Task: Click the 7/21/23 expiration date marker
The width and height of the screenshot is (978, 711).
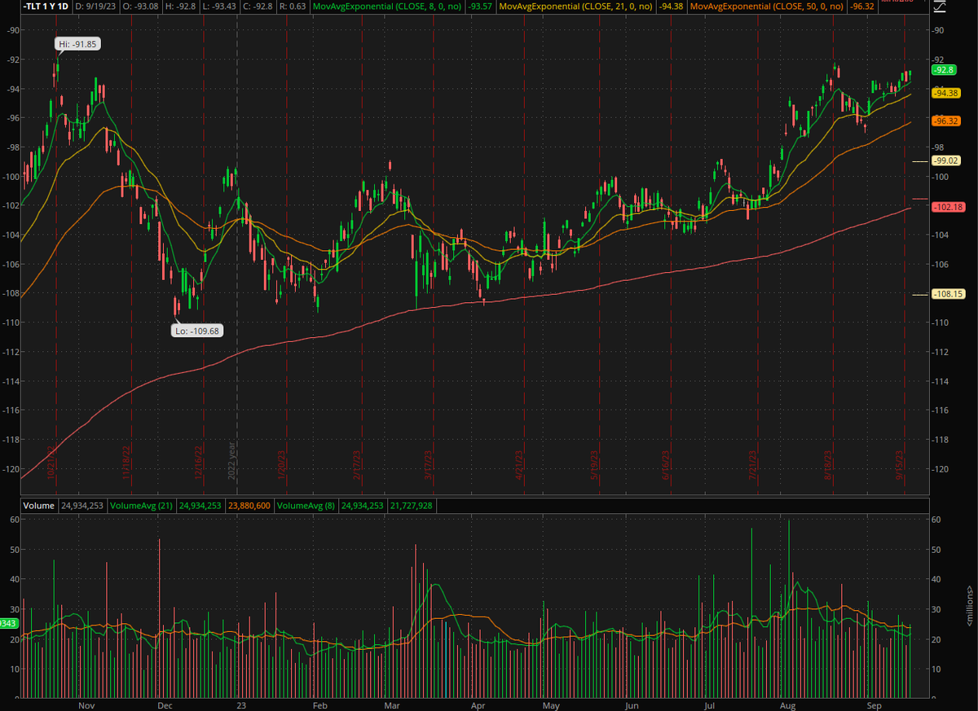Action: [x=755, y=465]
